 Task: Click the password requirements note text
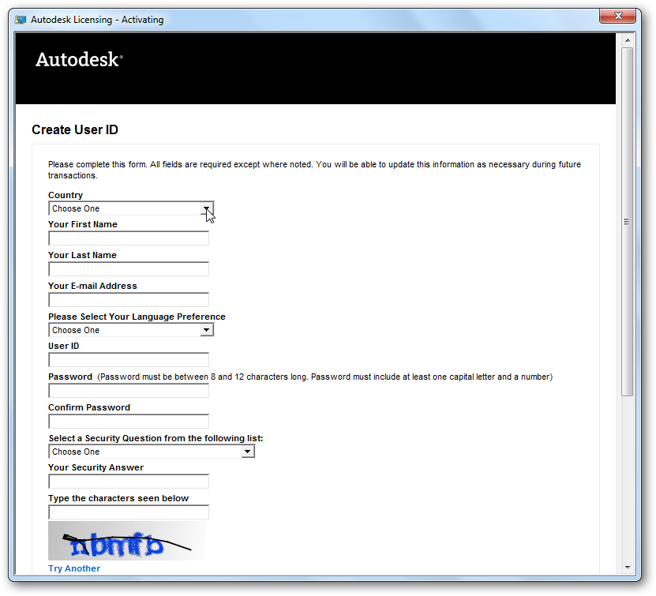[x=325, y=377]
